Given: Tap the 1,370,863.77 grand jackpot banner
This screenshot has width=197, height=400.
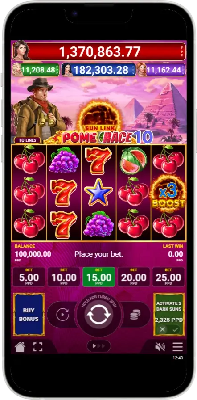Looking at the screenshot, I should coord(99,51).
